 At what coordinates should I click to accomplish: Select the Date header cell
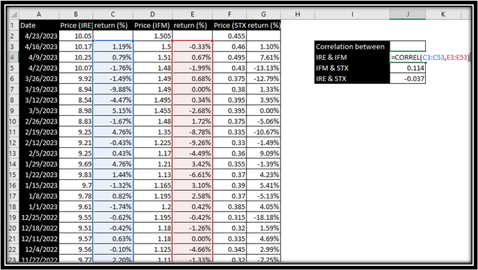point(39,26)
